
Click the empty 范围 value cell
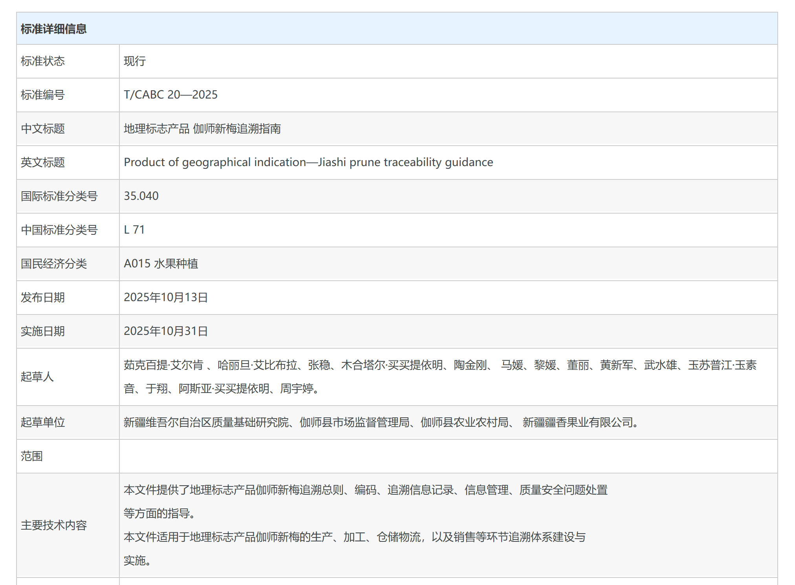pyautogui.click(x=448, y=456)
